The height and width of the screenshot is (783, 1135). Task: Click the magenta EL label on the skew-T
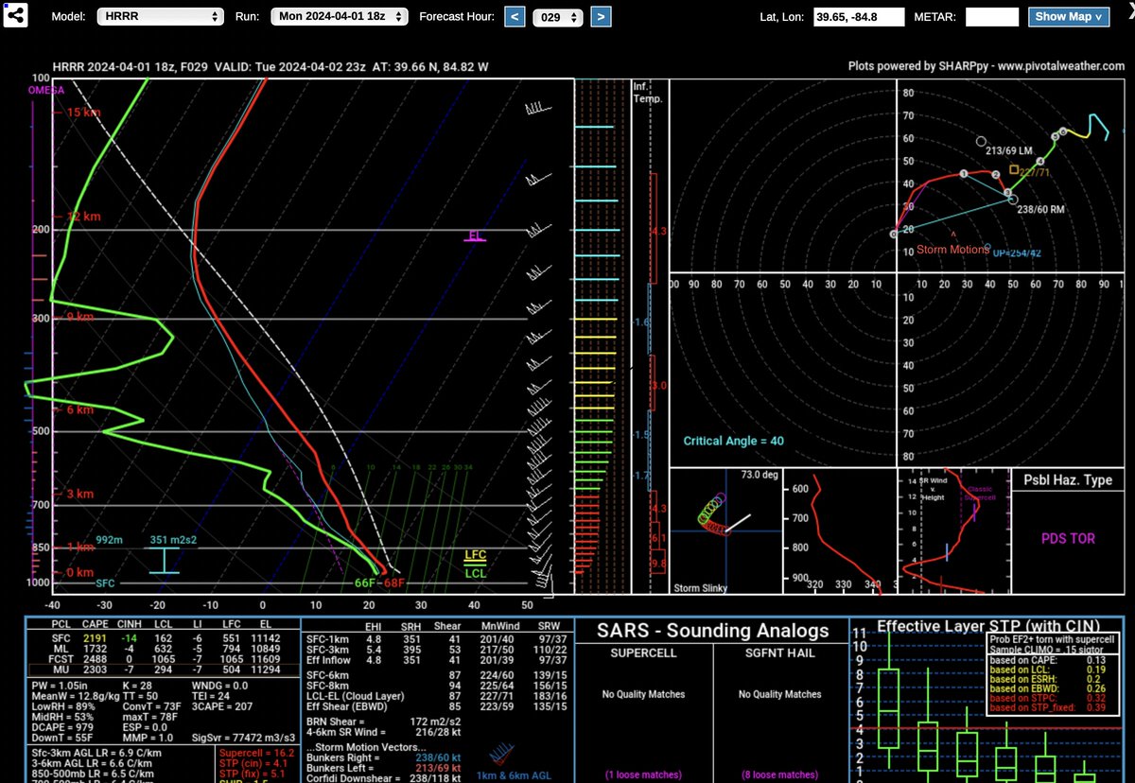tap(475, 235)
